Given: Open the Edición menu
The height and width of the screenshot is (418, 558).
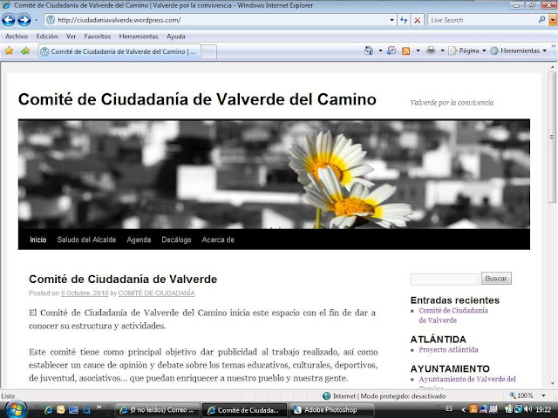Looking at the screenshot, I should [46, 37].
